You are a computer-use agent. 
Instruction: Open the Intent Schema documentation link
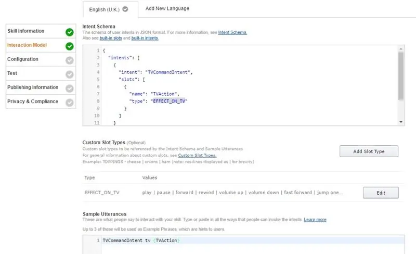tap(232, 32)
